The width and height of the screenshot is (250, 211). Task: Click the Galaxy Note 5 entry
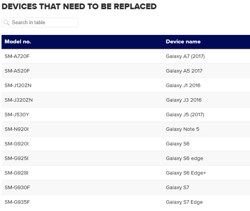click(x=182, y=129)
